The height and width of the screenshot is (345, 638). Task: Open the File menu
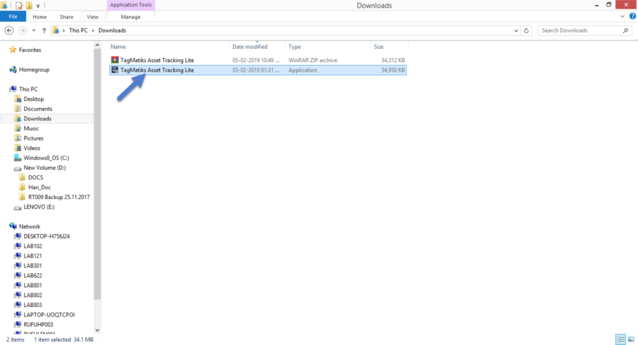[13, 17]
